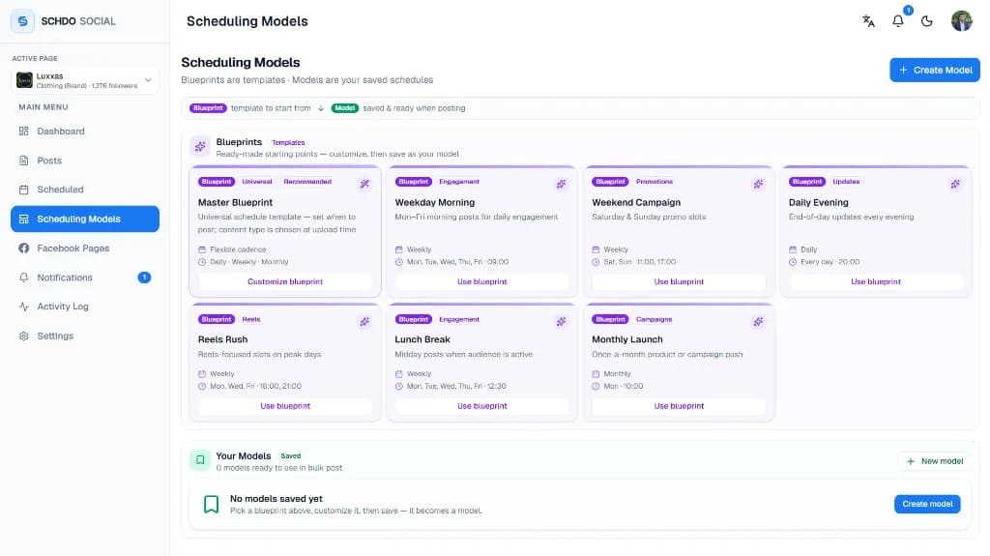
Task: Open Settings in the sidebar
Action: (85, 337)
